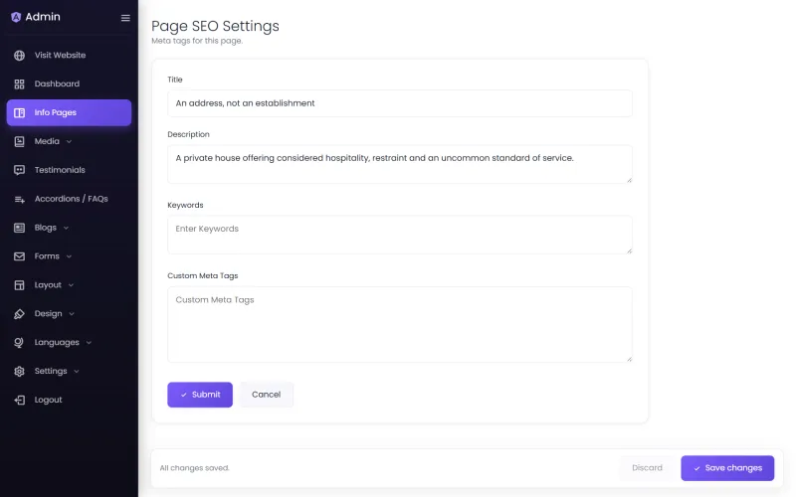Image resolution: width=796 pixels, height=497 pixels.
Task: Expand the Design submenu chevron
Action: click(x=72, y=314)
